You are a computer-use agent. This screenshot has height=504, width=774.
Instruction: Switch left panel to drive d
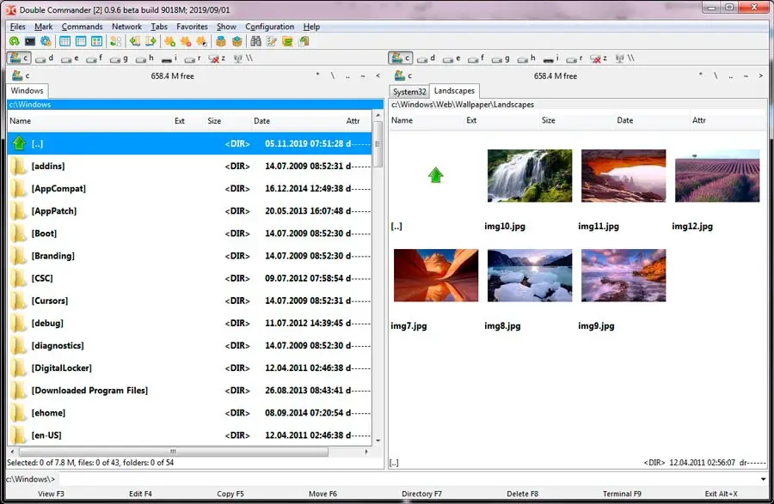(44, 58)
